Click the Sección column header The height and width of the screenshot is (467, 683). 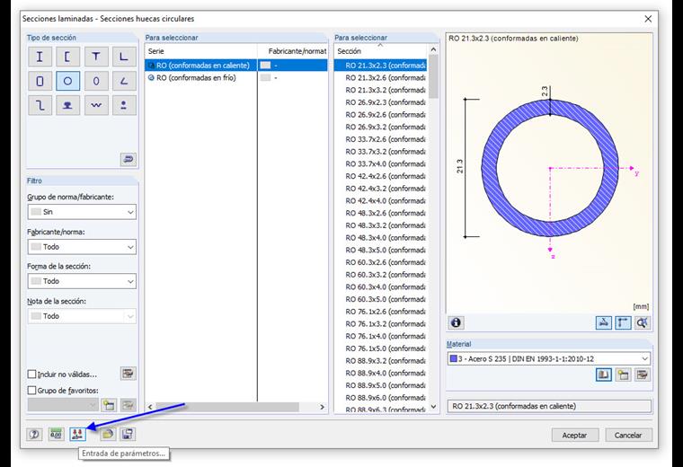click(x=381, y=51)
